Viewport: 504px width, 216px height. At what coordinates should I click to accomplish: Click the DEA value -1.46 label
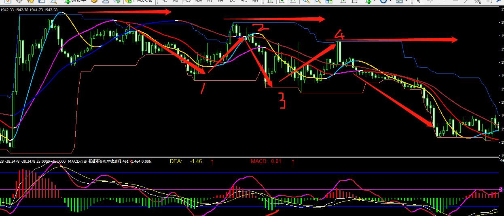196,161
